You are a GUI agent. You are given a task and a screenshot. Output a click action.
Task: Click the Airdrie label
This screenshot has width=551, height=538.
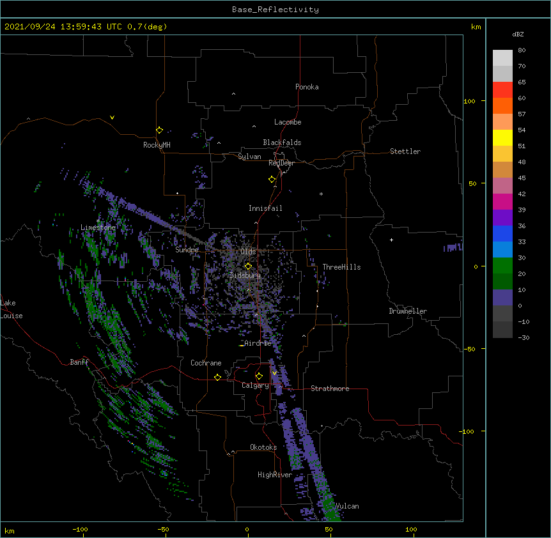(258, 343)
